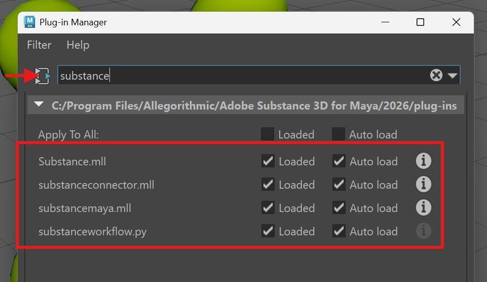Toggle Auto load for substanceconnector.mll

click(x=339, y=185)
